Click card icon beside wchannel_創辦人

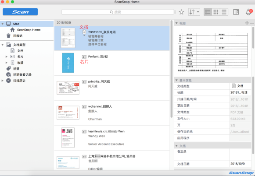(x=84, y=106)
